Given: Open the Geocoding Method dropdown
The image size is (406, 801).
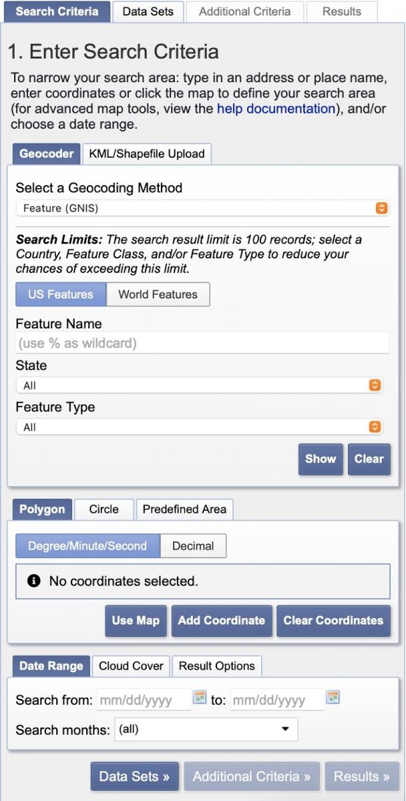Looking at the screenshot, I should coord(202,208).
